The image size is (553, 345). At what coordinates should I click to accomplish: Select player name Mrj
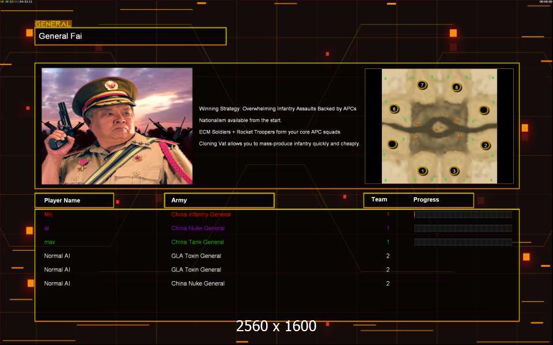click(48, 214)
